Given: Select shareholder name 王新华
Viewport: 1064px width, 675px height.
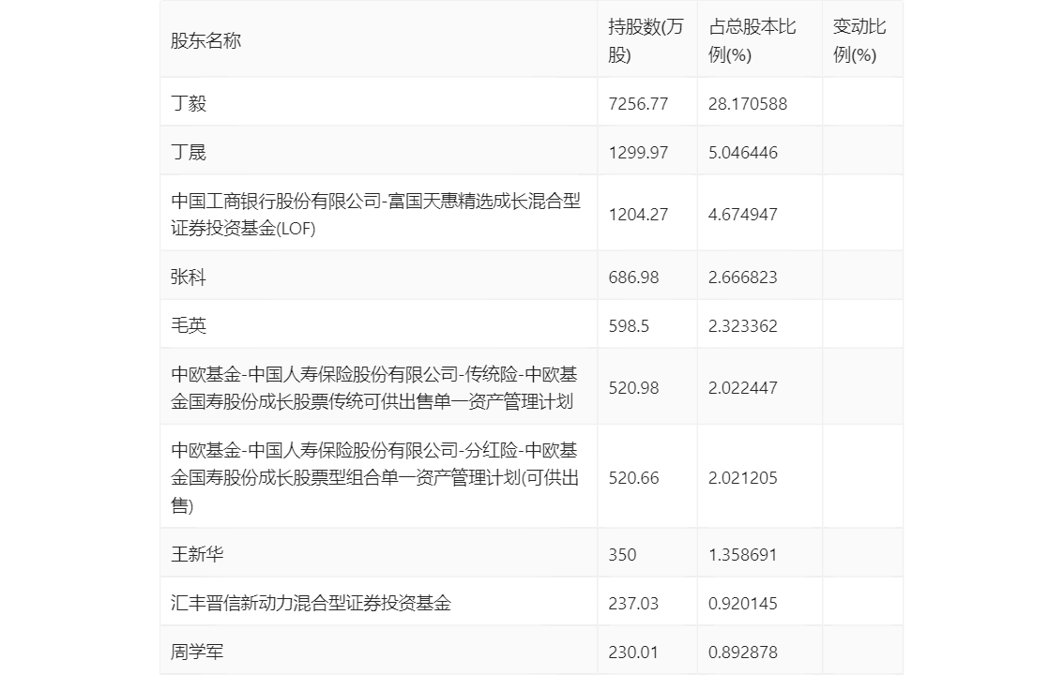Looking at the screenshot, I should (197, 554).
